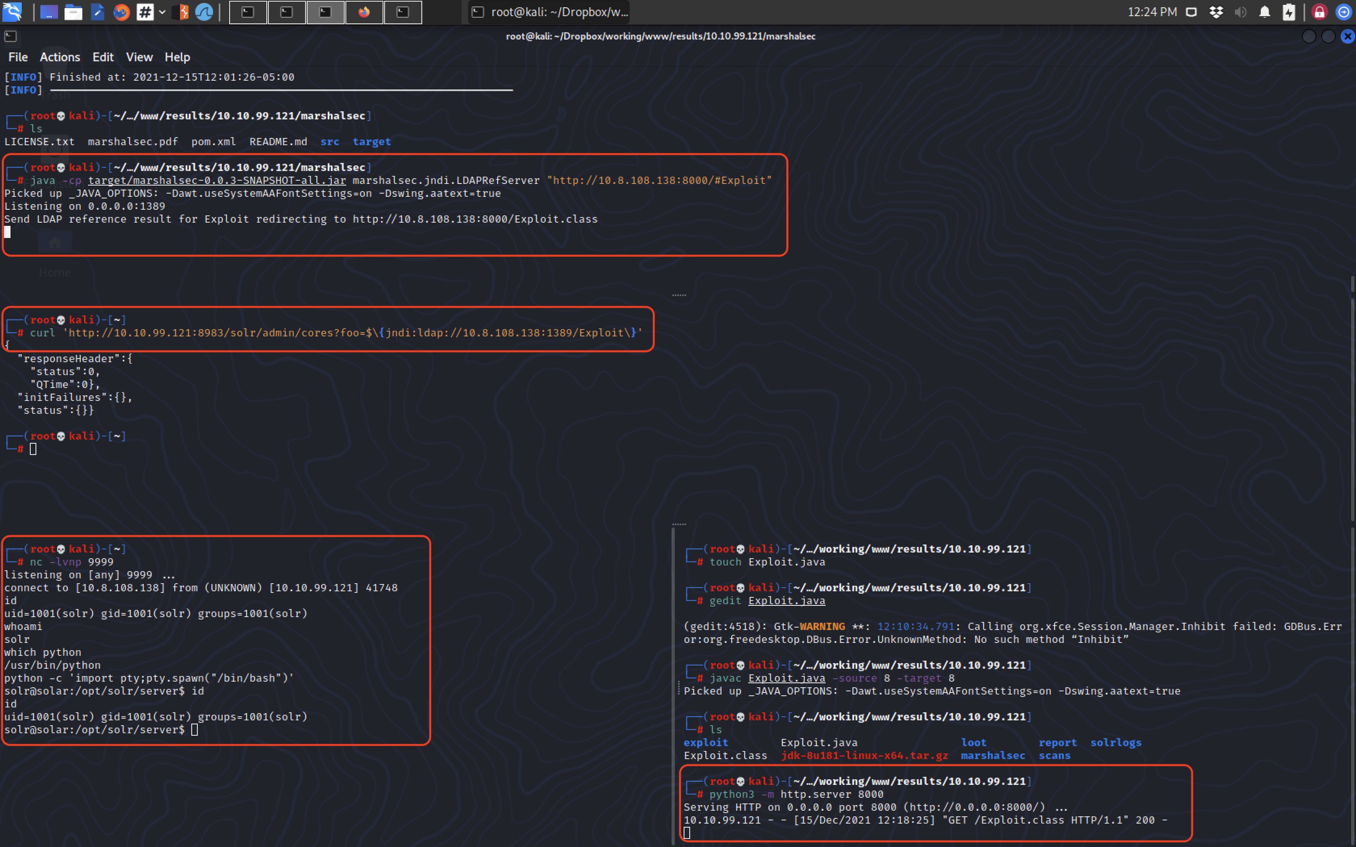Click the 'touch Exploit.java' command
1356x847 pixels.
click(767, 562)
